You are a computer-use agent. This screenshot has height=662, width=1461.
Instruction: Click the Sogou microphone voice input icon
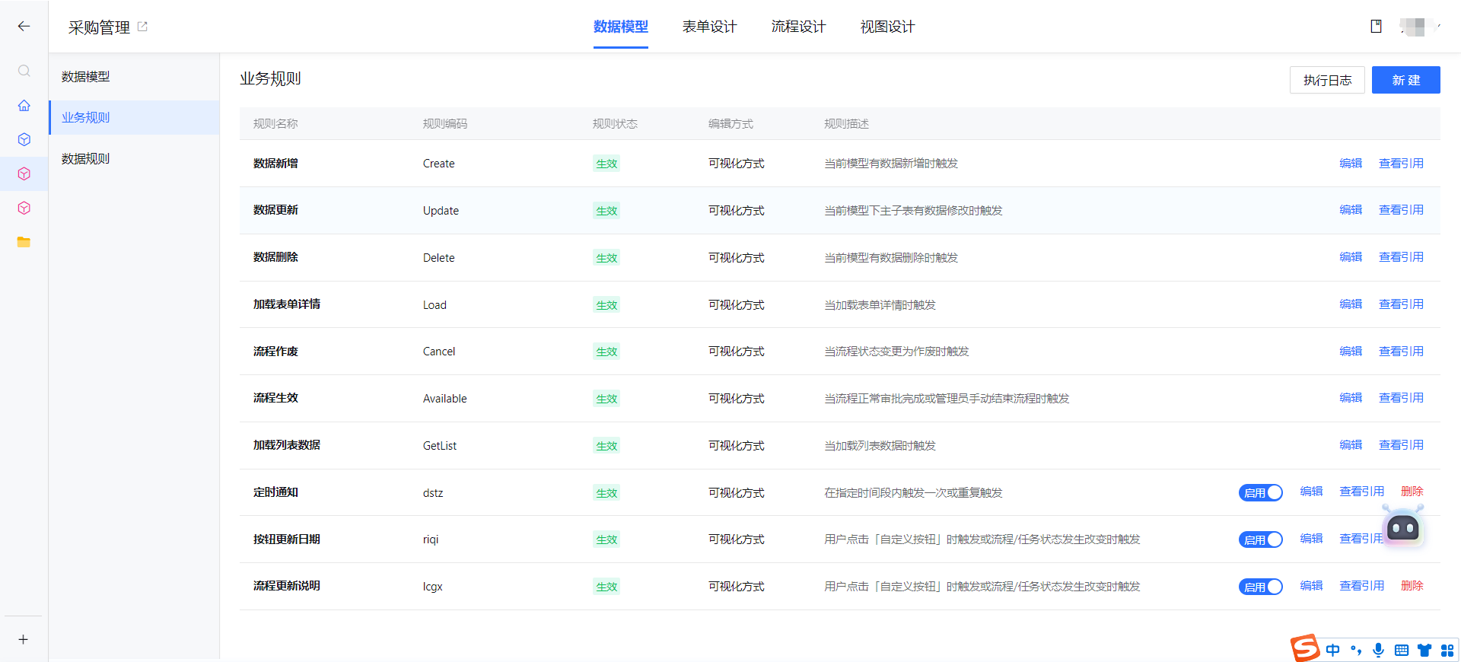pos(1378,650)
